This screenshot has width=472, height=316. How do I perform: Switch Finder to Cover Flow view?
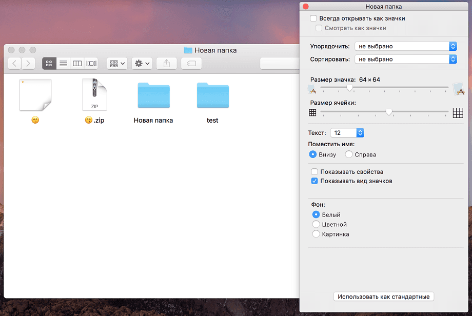point(91,64)
